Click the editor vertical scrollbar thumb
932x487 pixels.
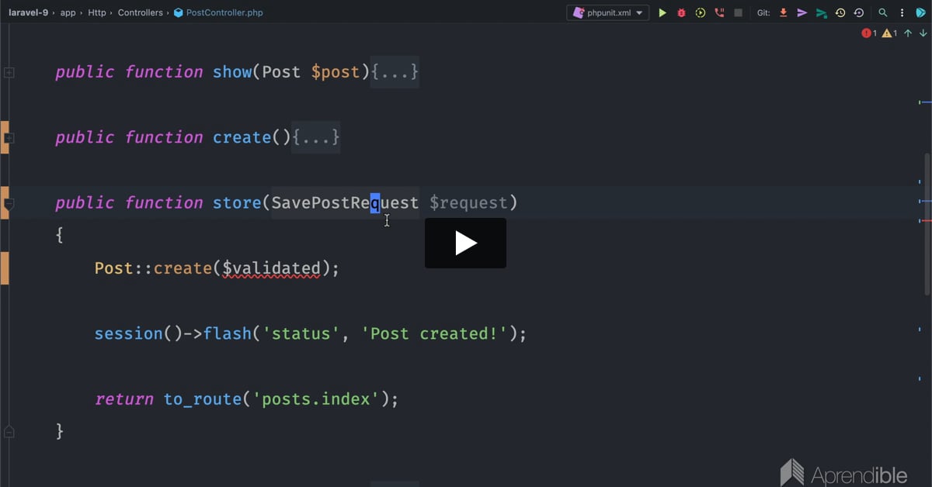coord(927,224)
